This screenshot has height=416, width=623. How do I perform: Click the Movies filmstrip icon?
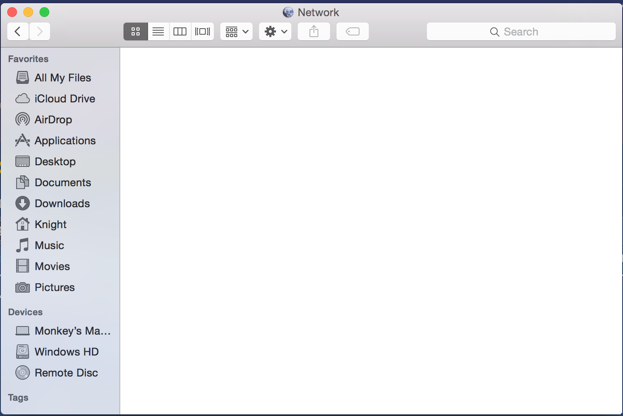pos(23,266)
